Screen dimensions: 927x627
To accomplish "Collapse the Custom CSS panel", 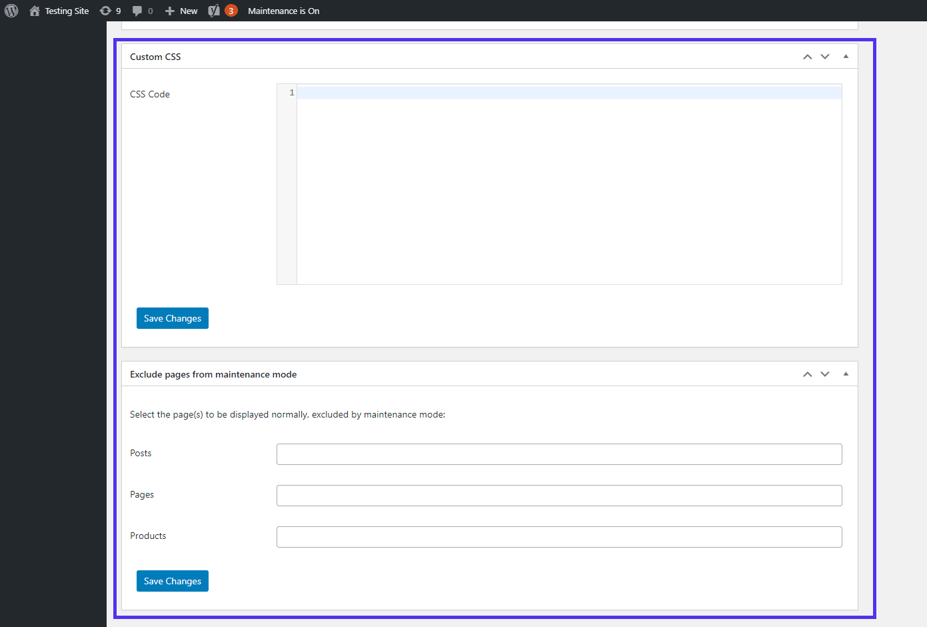I will coord(845,56).
